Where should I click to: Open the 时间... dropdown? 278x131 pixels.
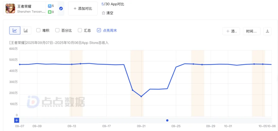click(x=251, y=31)
